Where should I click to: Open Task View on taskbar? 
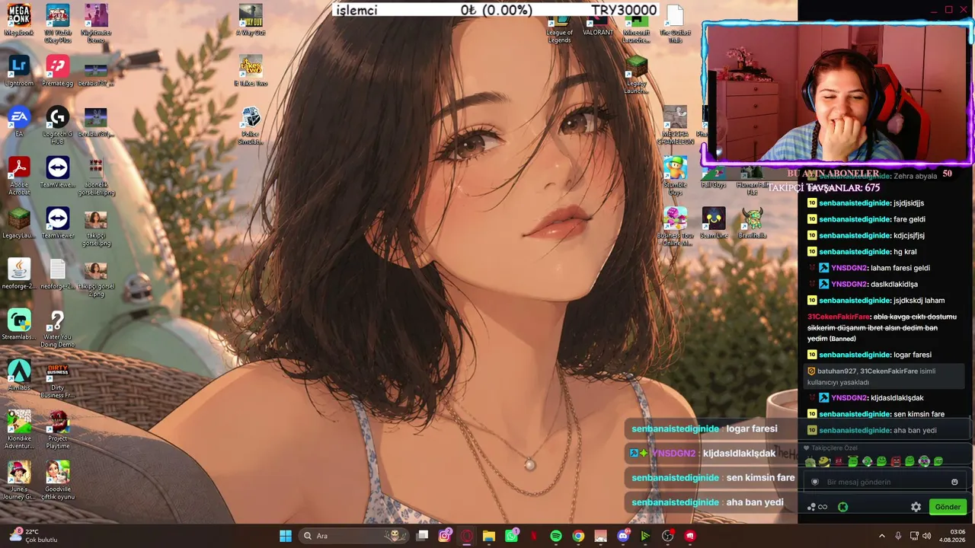423,536
